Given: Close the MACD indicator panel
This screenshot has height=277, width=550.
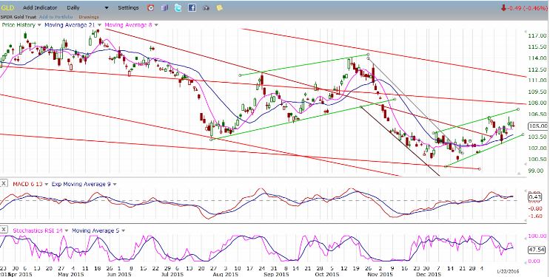Looking at the screenshot, I should click(x=4, y=183).
